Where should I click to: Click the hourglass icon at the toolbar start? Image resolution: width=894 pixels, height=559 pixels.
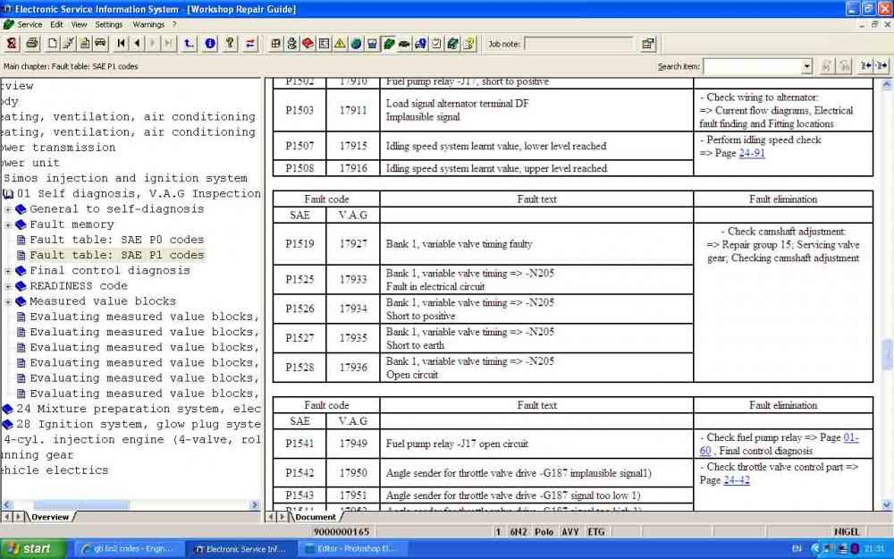tap(12, 43)
